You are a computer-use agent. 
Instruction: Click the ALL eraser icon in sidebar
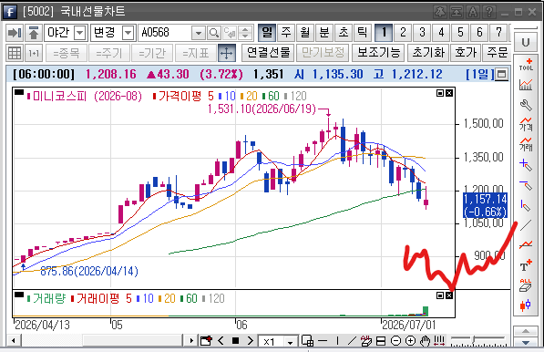[526, 285]
